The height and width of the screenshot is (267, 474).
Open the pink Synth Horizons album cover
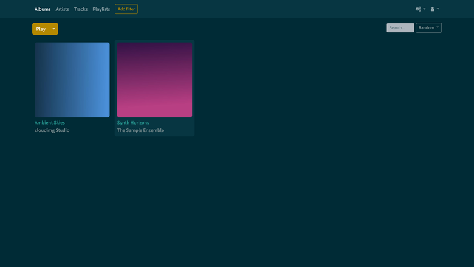click(155, 80)
